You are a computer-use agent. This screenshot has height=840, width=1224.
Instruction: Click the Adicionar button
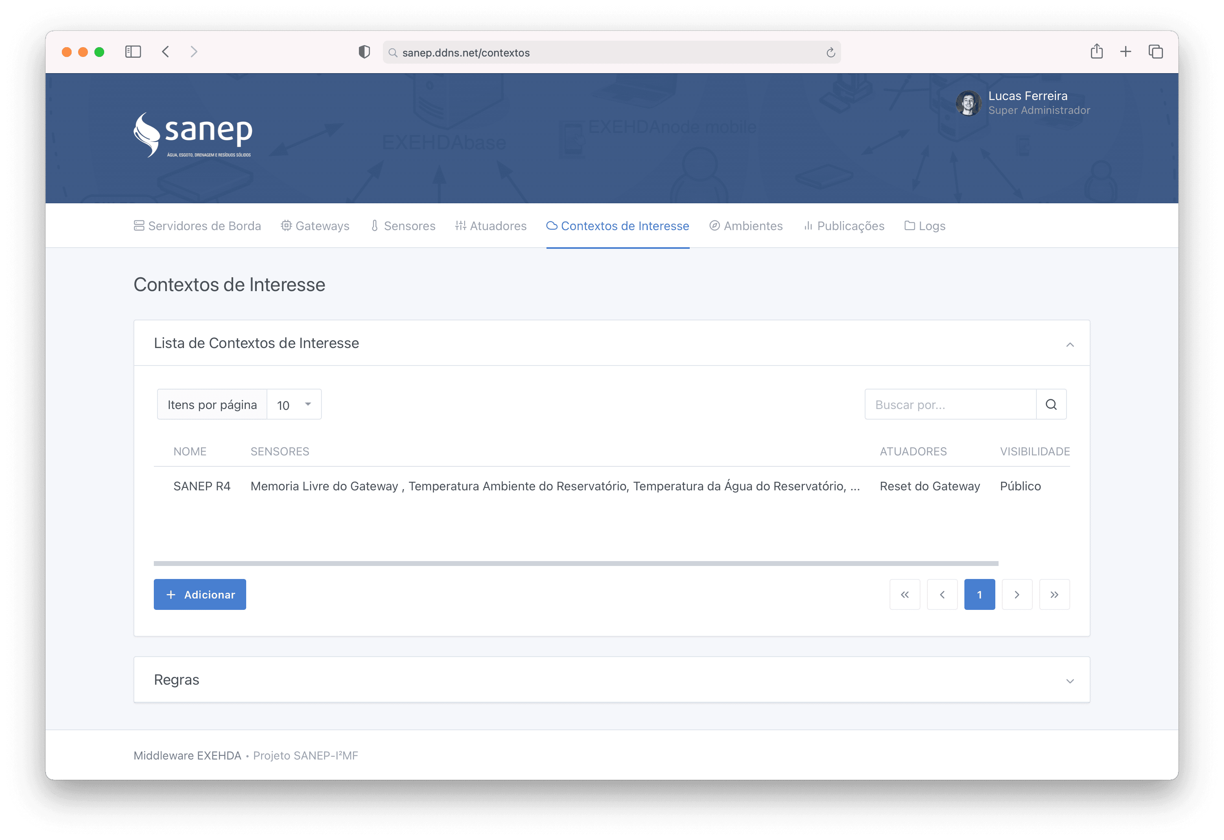pos(200,594)
